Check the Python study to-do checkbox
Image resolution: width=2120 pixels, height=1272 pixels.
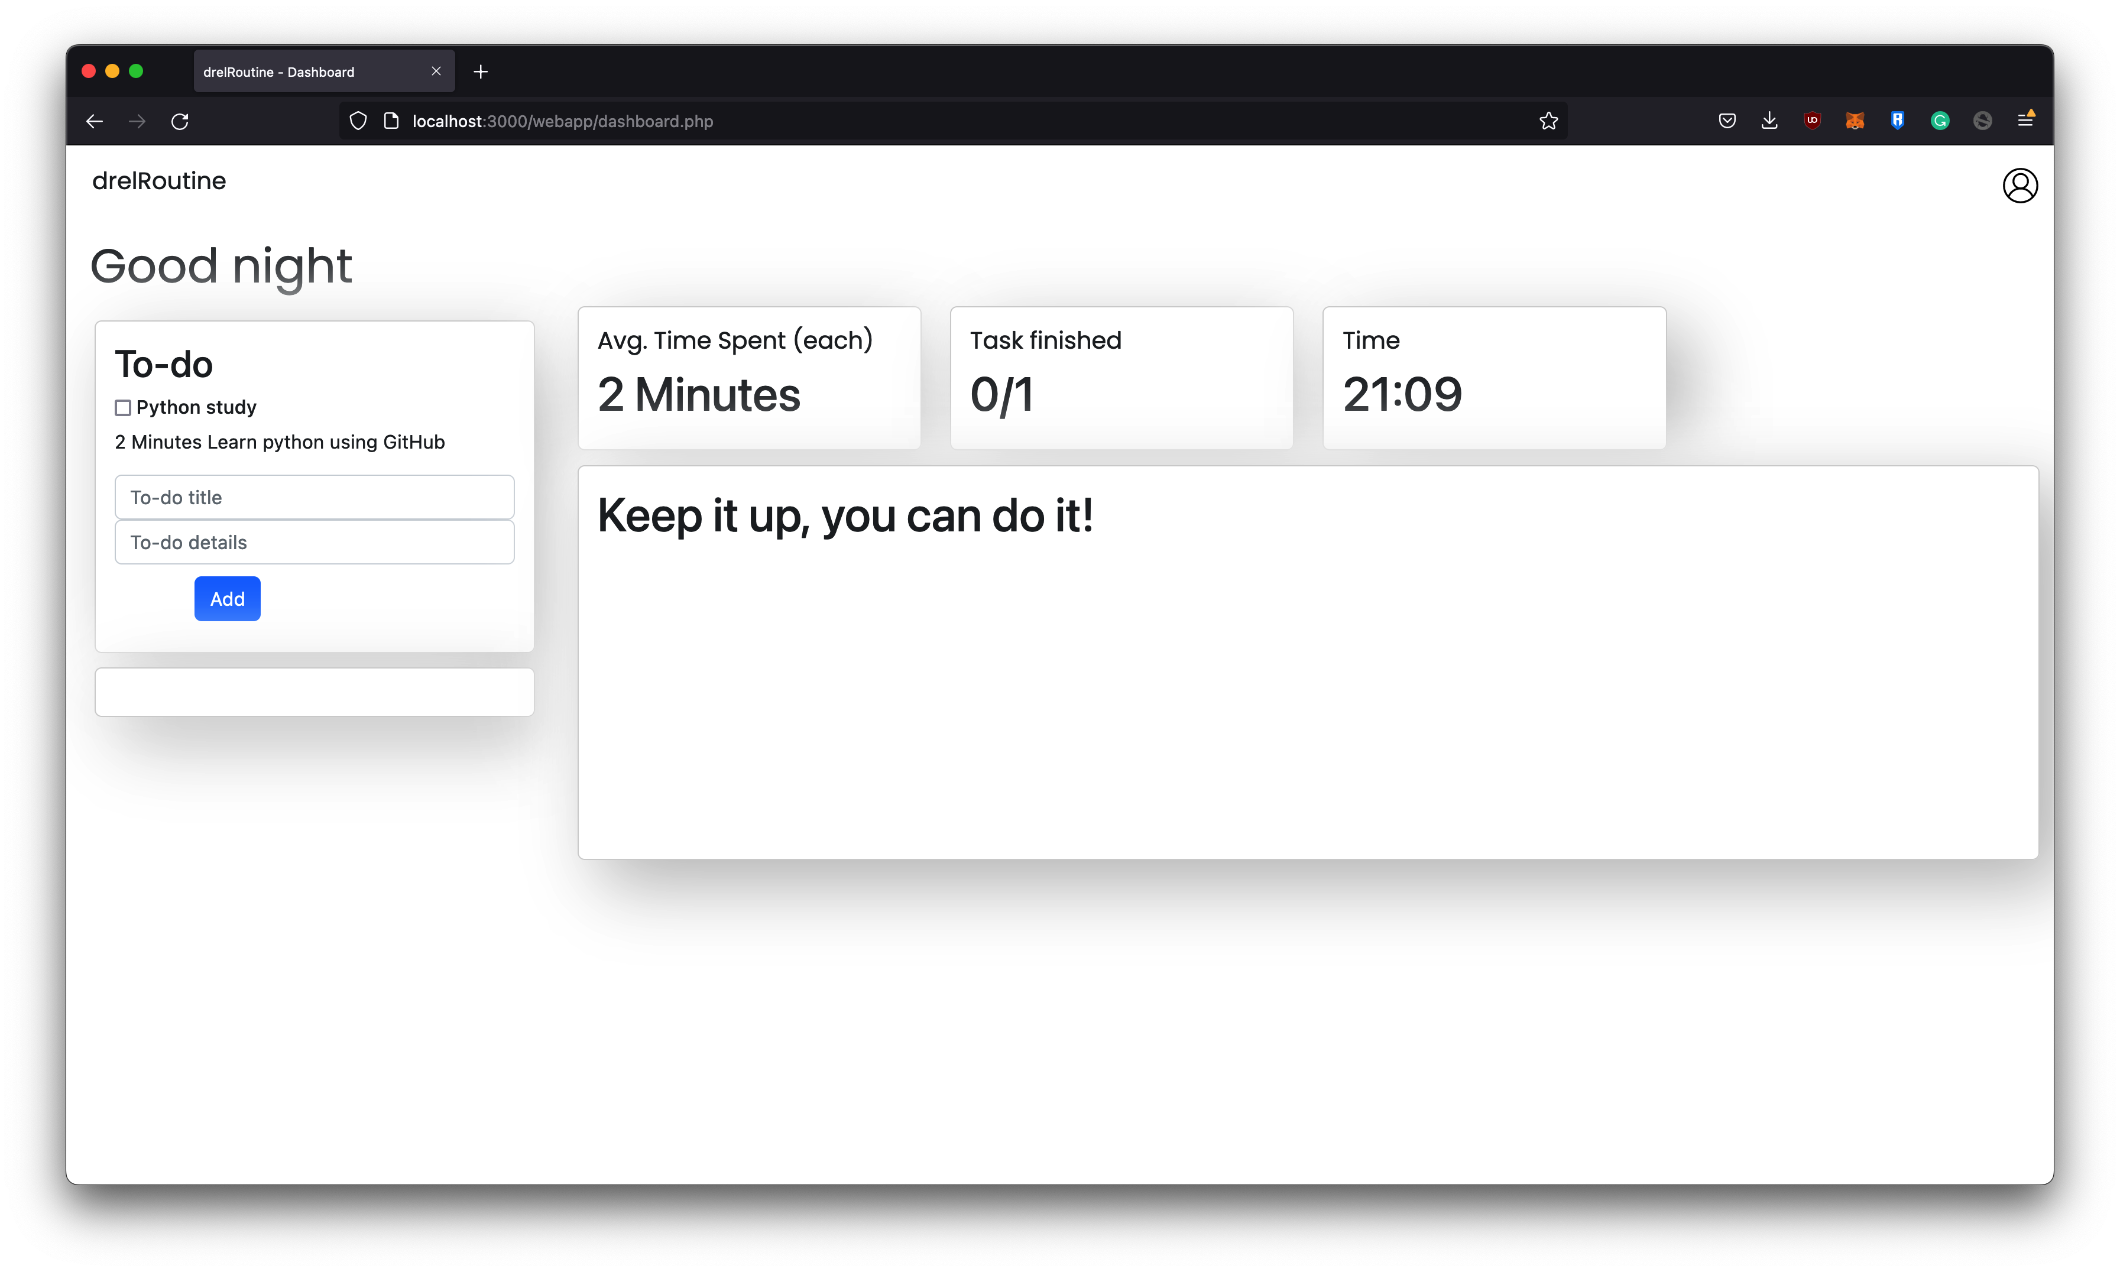click(x=122, y=408)
